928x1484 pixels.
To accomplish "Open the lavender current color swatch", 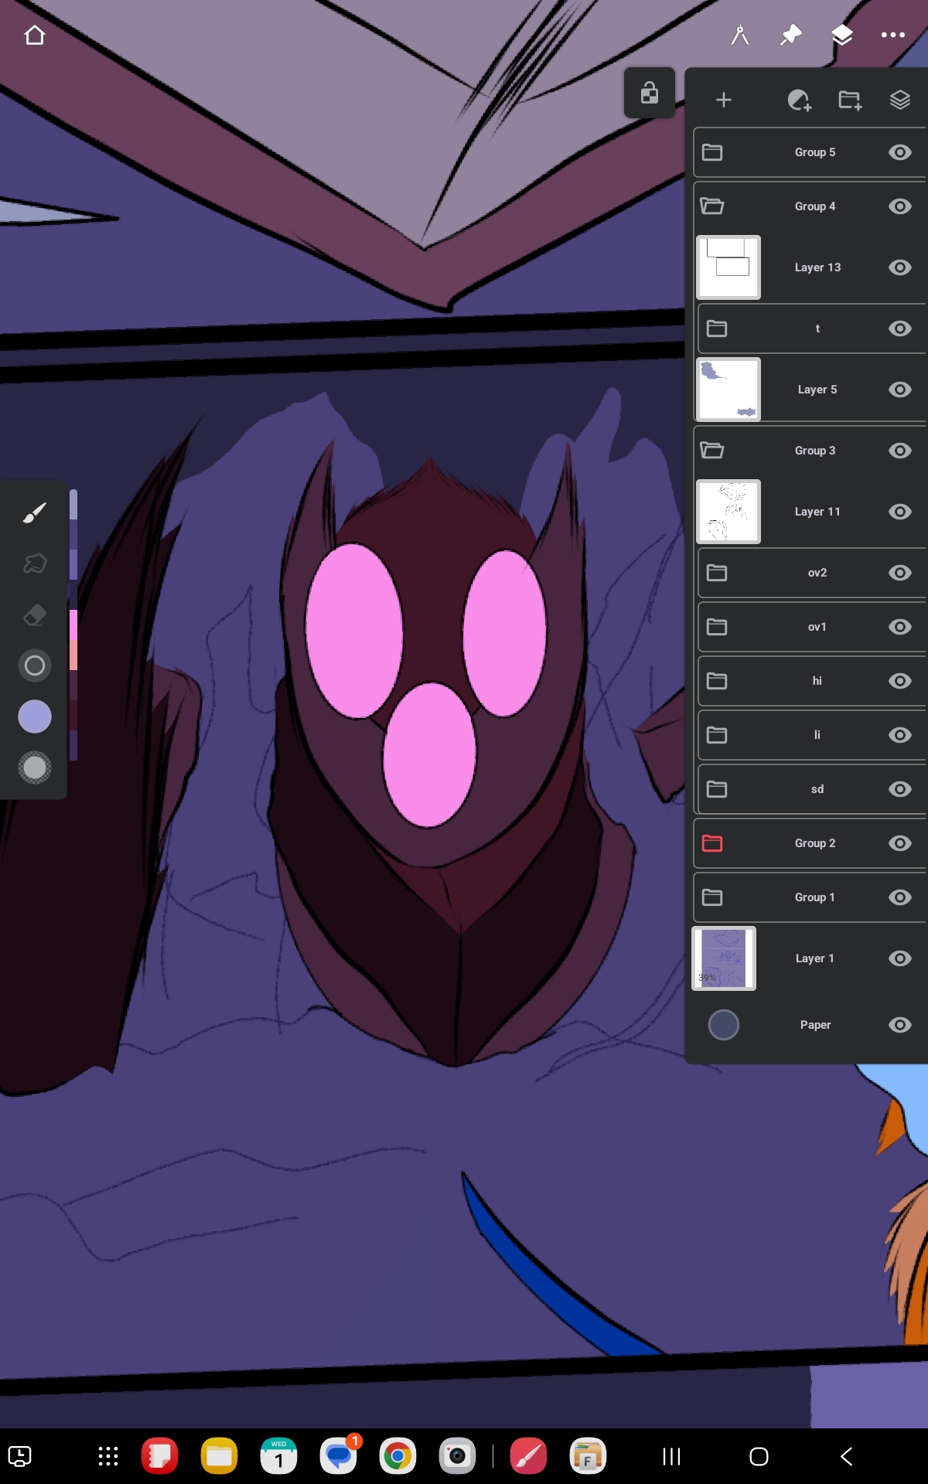I will pyautogui.click(x=35, y=716).
